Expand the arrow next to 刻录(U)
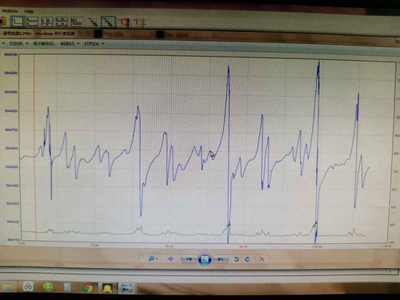 [78, 44]
